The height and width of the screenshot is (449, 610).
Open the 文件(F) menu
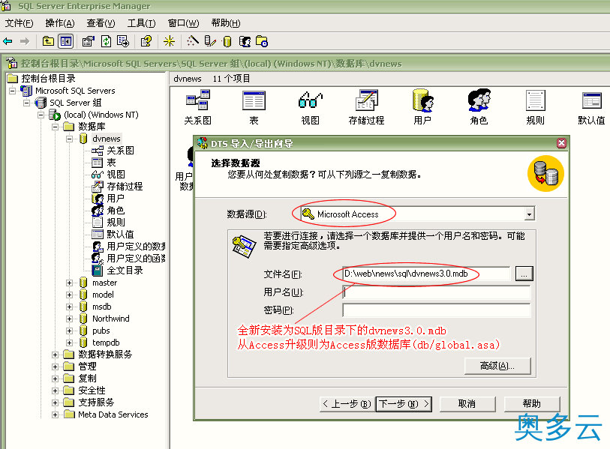click(x=19, y=23)
